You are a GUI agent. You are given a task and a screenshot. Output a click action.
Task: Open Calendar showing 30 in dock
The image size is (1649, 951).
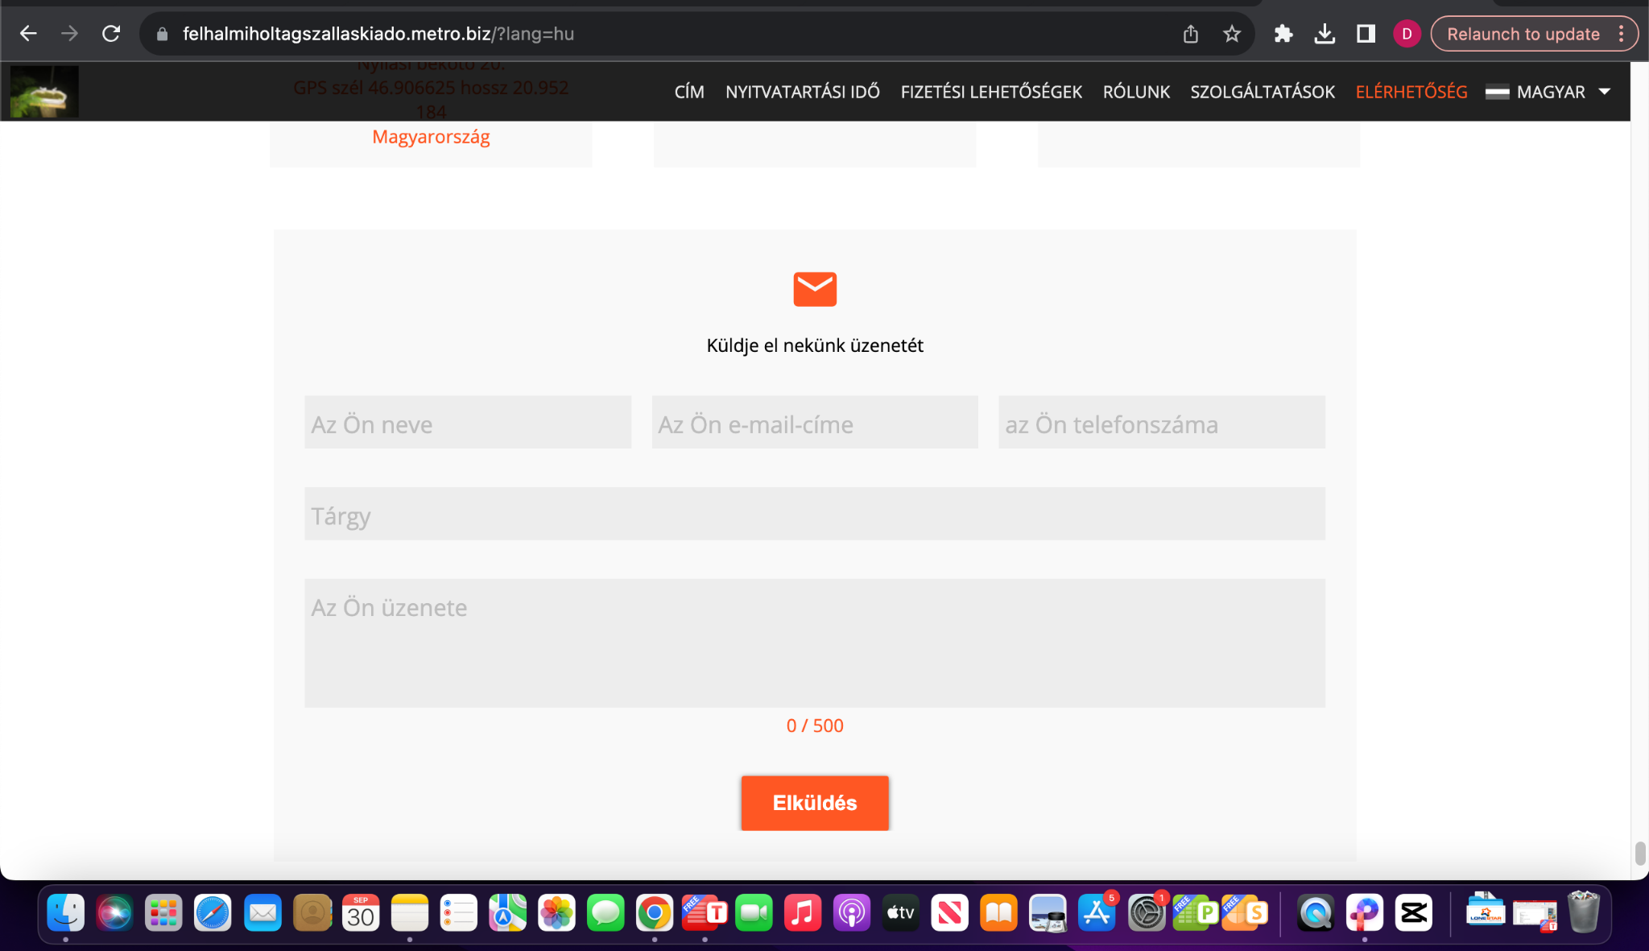(360, 913)
